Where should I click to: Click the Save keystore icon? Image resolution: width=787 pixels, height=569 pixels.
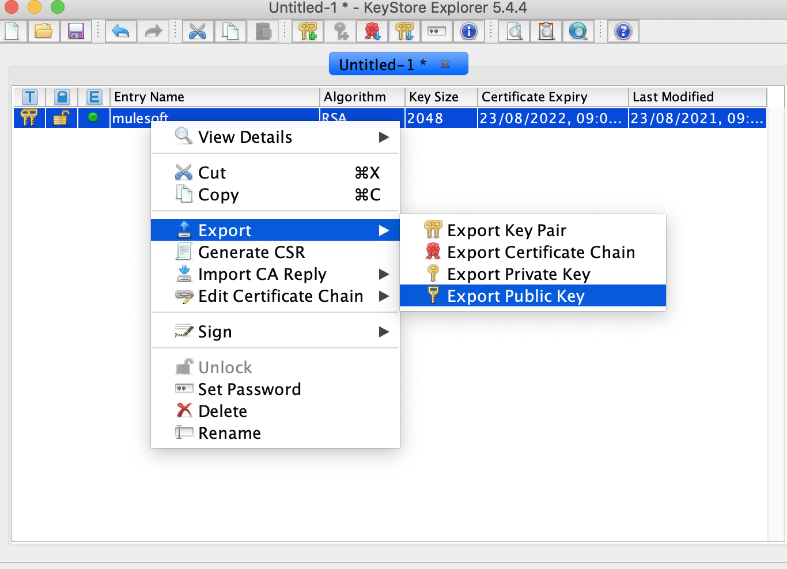pos(77,32)
